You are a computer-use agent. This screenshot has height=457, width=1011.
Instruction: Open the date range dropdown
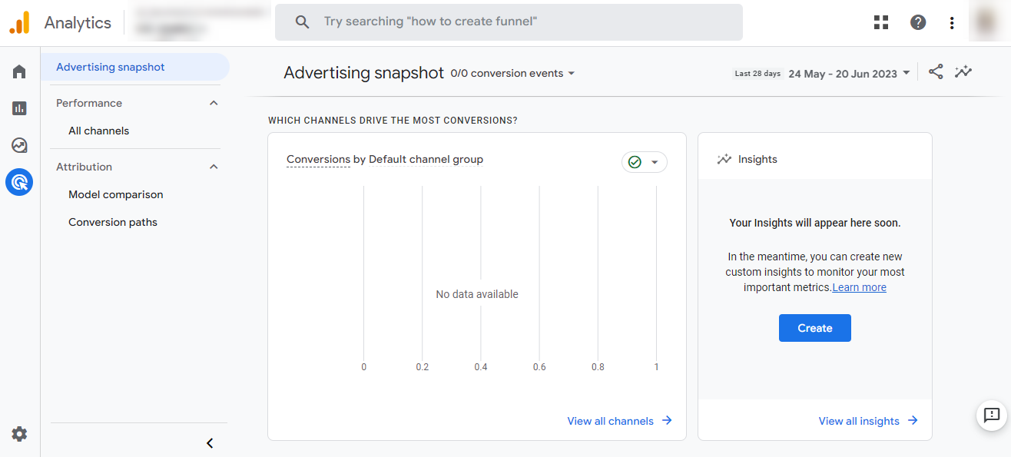[x=849, y=74]
